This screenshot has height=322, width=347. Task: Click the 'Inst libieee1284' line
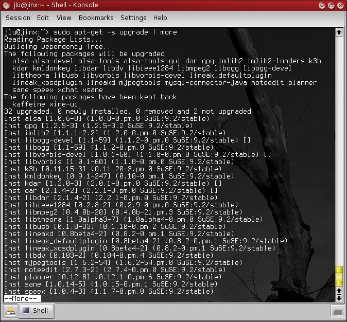121,205
